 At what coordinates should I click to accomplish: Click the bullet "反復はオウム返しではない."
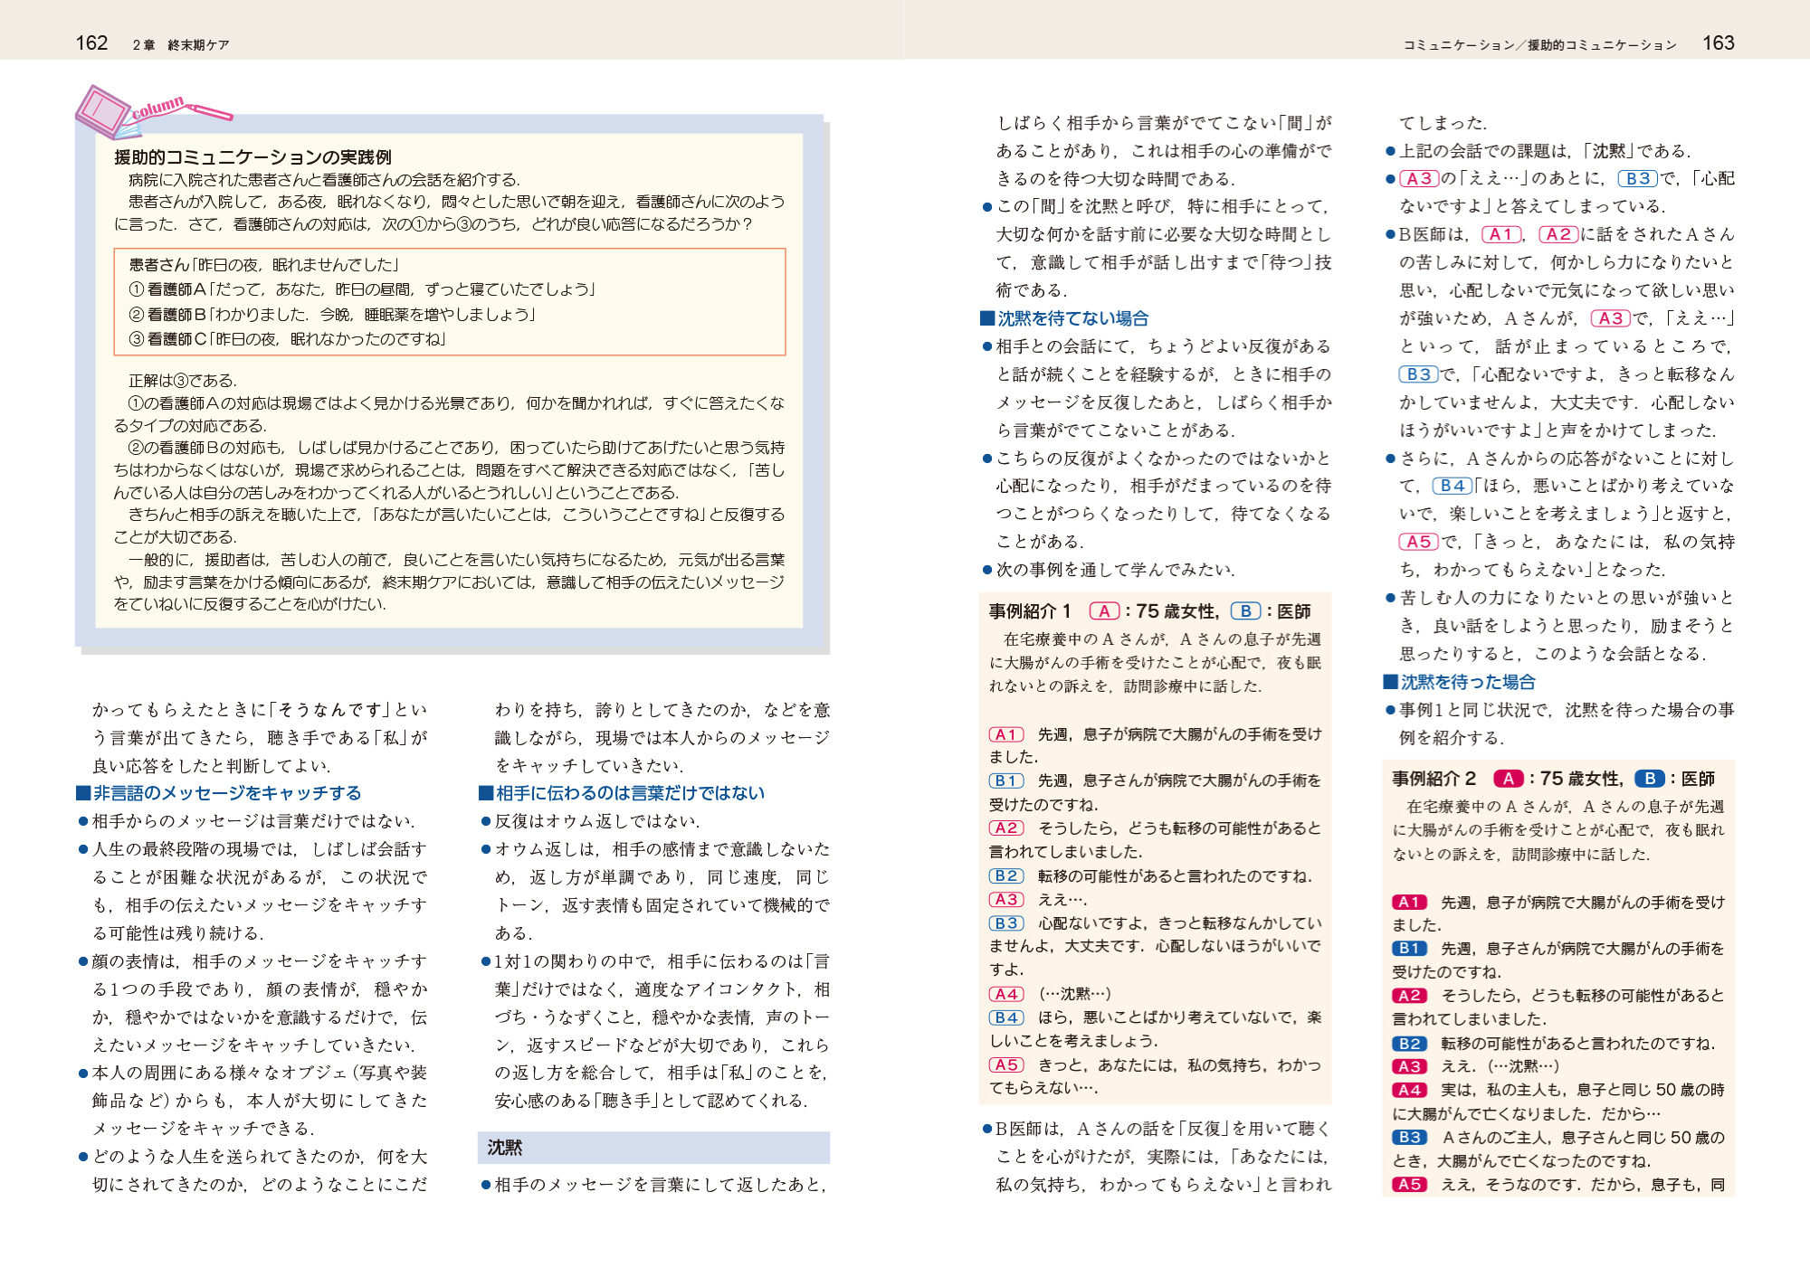pos(590,821)
